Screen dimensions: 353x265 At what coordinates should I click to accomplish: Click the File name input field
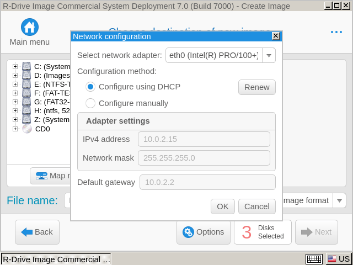[67, 200]
